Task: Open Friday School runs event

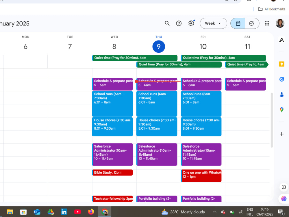Action: coord(201,104)
